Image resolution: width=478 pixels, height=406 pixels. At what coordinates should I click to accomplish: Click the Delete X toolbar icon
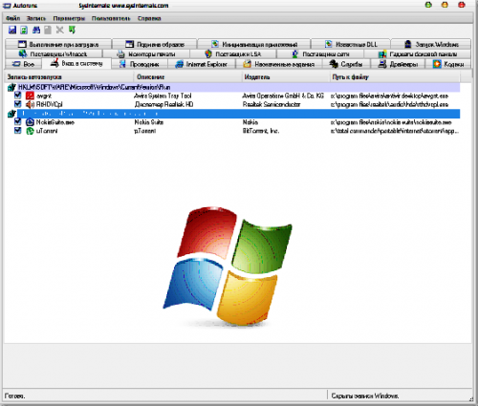pyautogui.click(x=59, y=30)
